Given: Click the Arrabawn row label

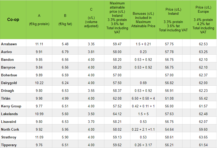Looking at the screenshot, I should pyautogui.click(x=9, y=44).
